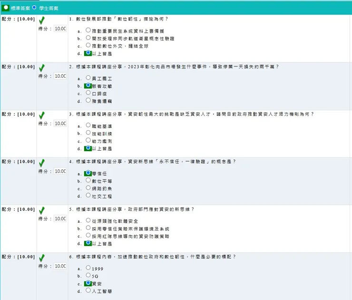Screen dimensions: 352x300
Task: Choose 採用零信任策略來保護環境及系統 option
Action: tap(88, 228)
